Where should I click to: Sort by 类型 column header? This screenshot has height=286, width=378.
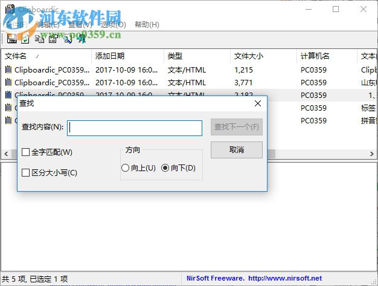(x=197, y=56)
